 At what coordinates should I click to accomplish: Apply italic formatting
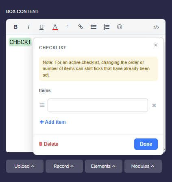point(28,27)
